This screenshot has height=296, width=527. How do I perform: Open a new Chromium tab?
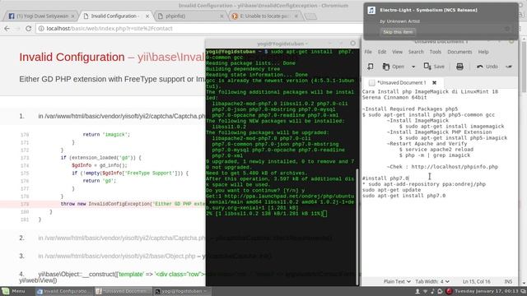coord(310,16)
